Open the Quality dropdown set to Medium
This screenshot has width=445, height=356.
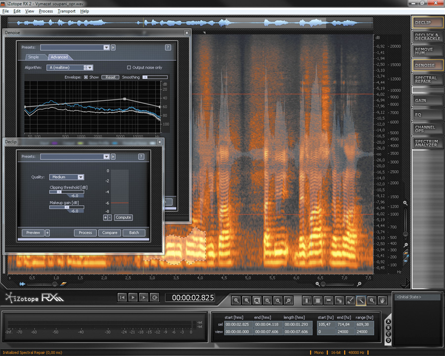click(x=67, y=177)
